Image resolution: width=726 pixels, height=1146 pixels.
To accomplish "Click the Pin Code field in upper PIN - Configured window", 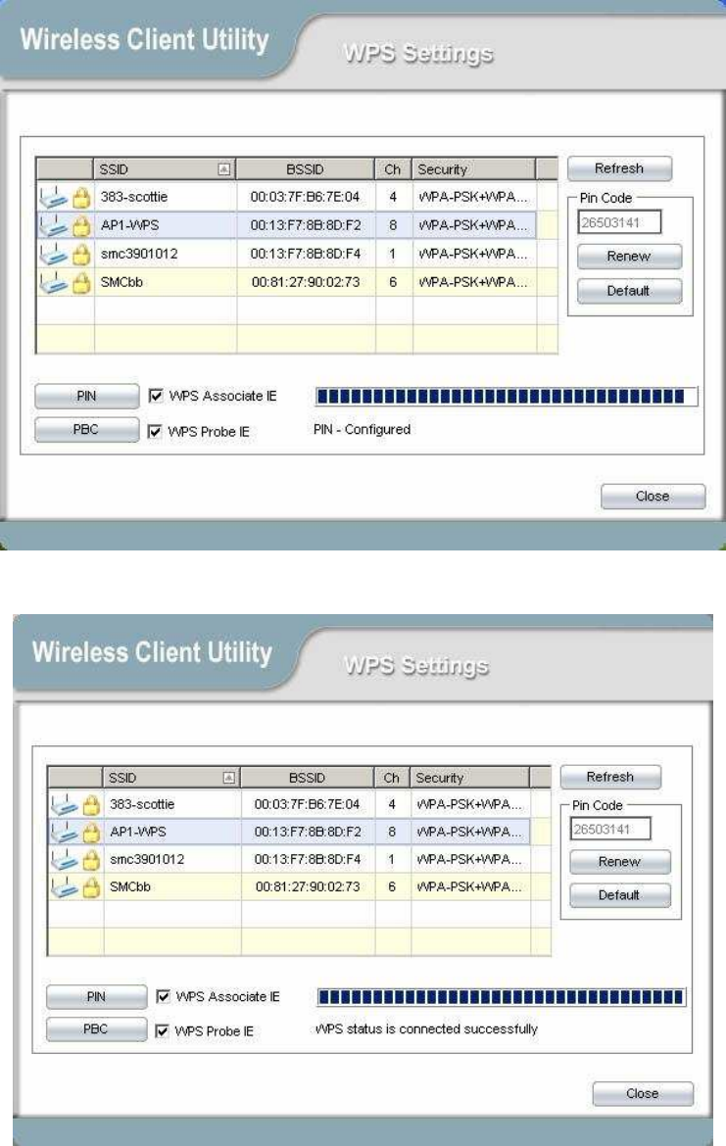I will pyautogui.click(x=619, y=222).
